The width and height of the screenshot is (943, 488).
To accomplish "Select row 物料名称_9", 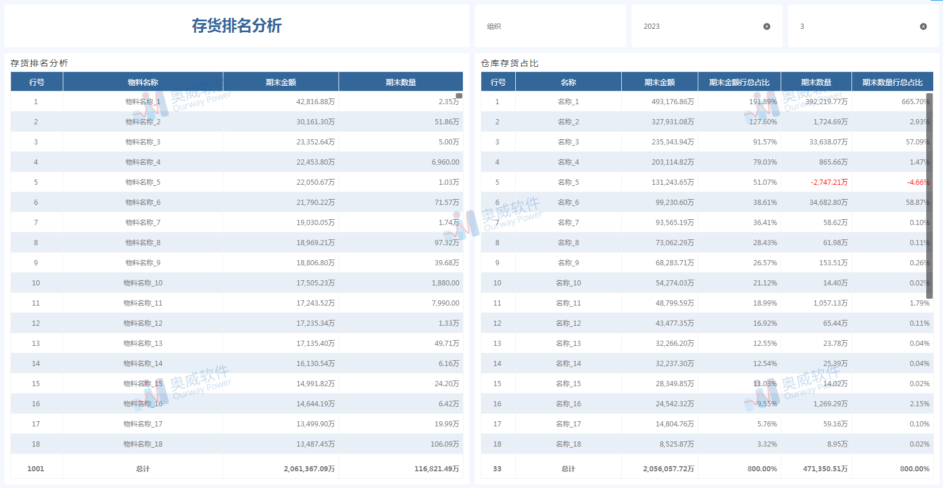I will click(x=237, y=263).
